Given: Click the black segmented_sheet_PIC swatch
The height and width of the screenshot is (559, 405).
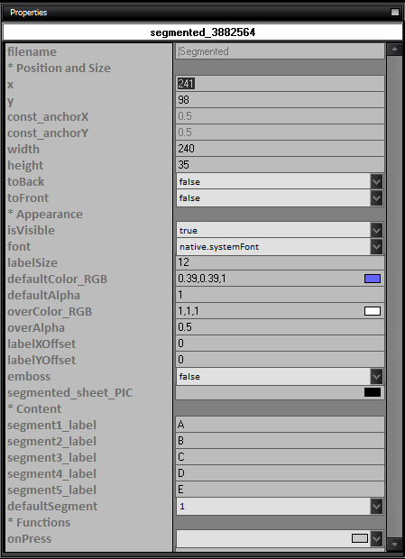Looking at the screenshot, I should click(x=373, y=392).
